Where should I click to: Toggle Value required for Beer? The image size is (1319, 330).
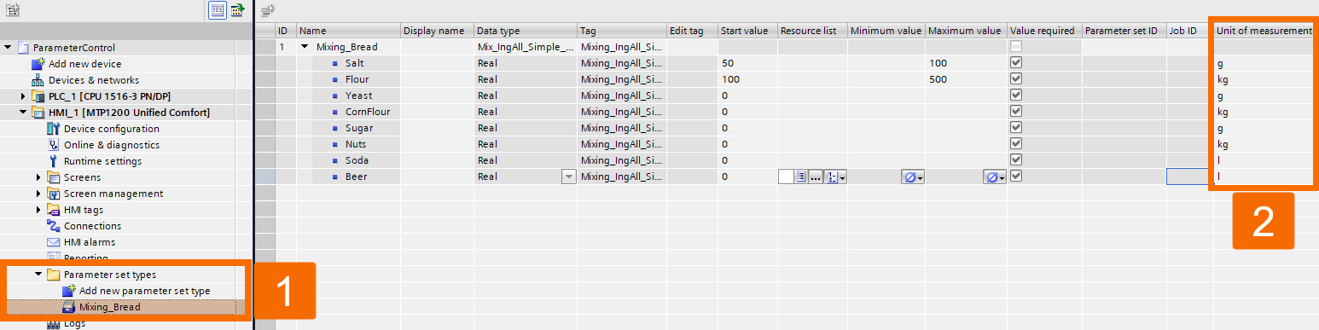click(1016, 177)
